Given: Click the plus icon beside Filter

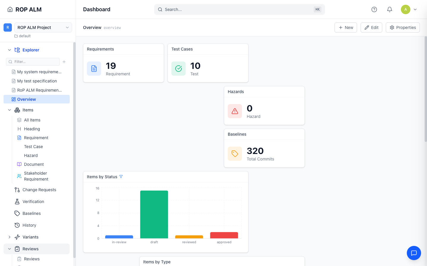Looking at the screenshot, I should click(x=64, y=62).
